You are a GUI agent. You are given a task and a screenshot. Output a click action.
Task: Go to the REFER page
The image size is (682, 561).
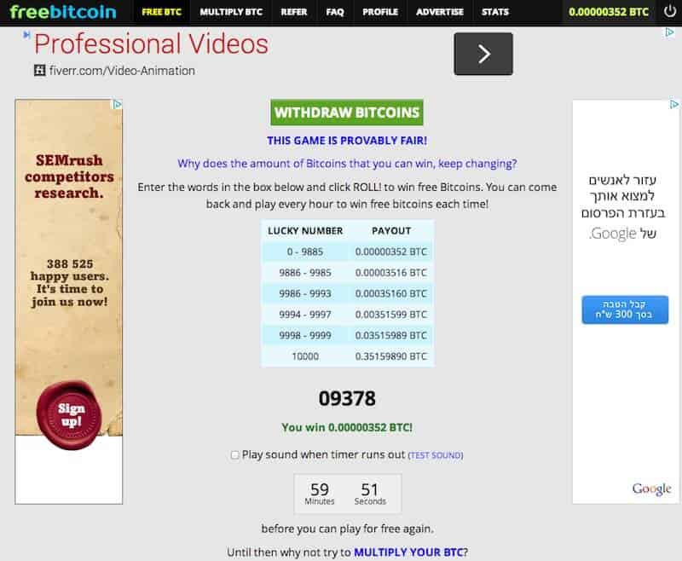[294, 12]
